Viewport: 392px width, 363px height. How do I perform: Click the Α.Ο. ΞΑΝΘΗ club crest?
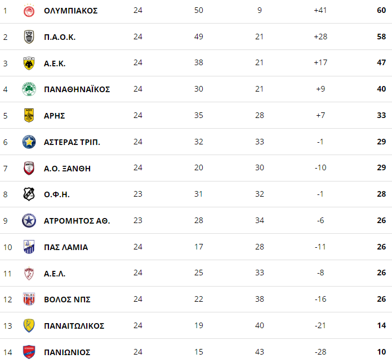pos(29,169)
